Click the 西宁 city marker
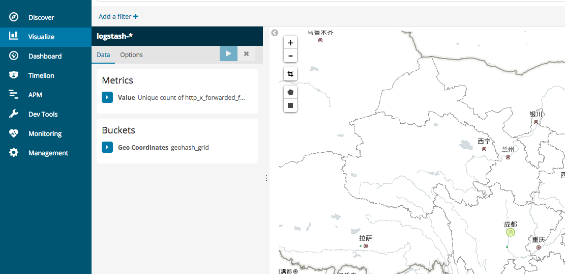Image resolution: width=565 pixels, height=274 pixels. 484,149
